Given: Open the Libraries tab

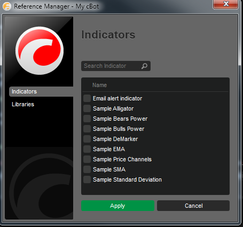Looking at the screenshot, I should [x=23, y=104].
